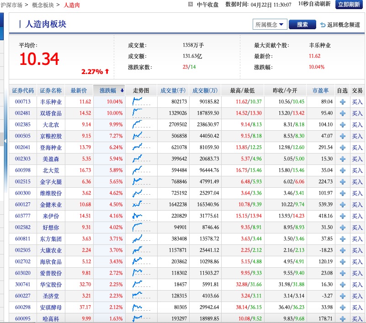
Task: Sort by 涨跌幅 column header
Action: pos(109,90)
